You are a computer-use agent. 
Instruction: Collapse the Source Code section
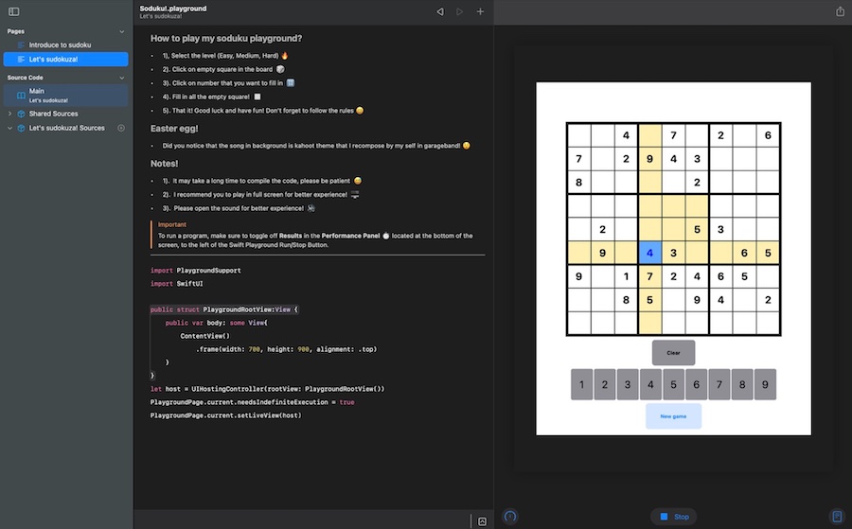point(122,78)
